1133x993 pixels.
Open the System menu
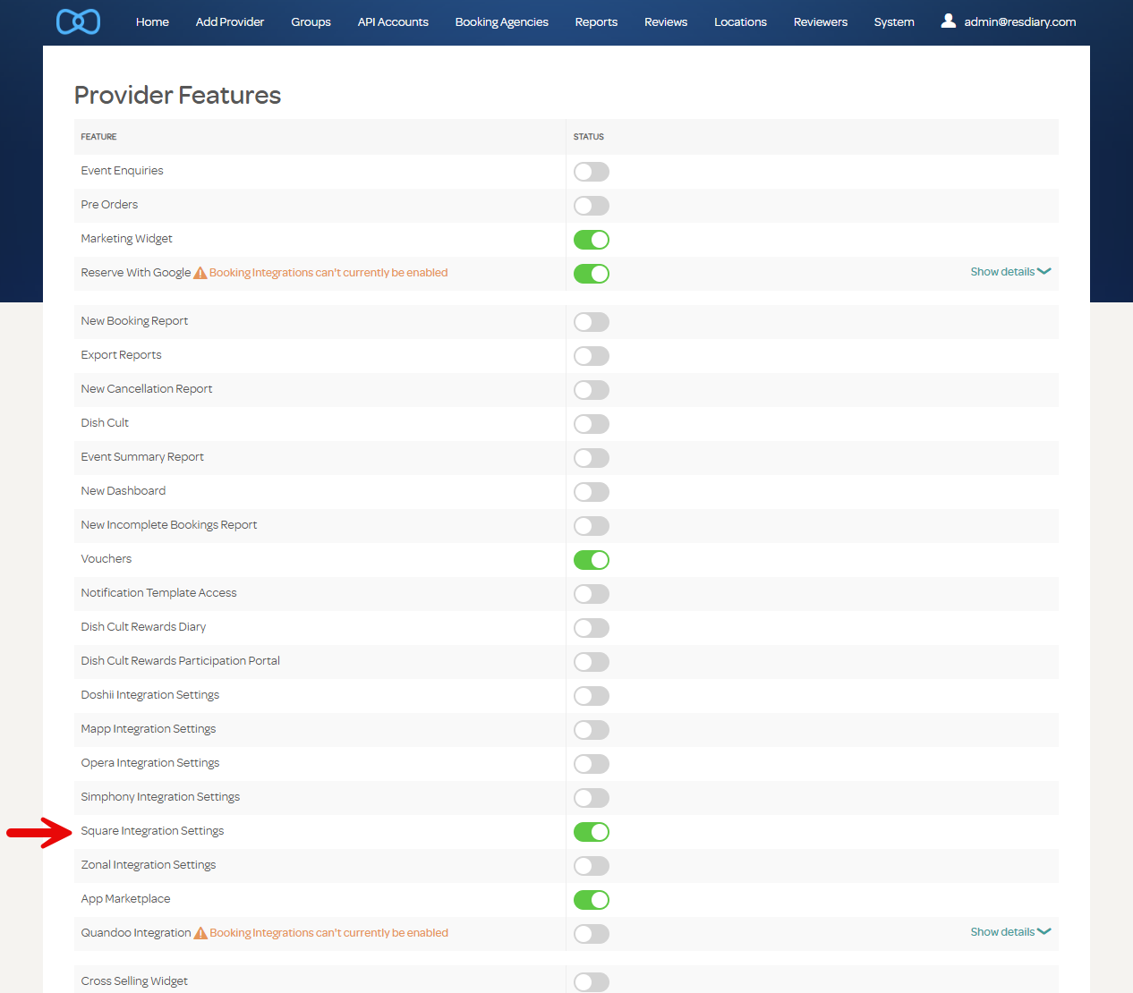[894, 21]
